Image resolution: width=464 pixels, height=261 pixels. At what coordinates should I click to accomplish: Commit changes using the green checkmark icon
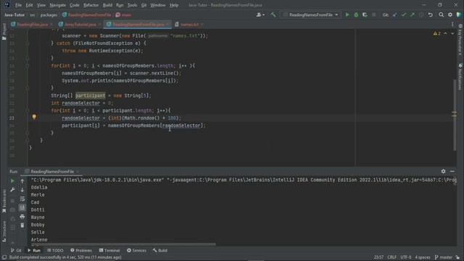click(404, 14)
